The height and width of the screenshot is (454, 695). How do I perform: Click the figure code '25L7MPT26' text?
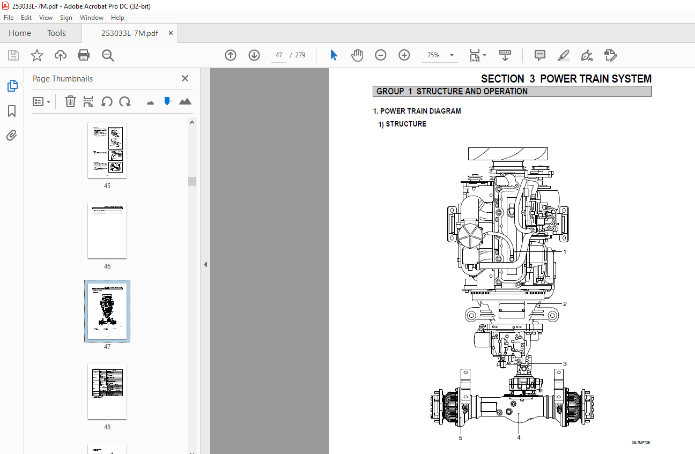(x=640, y=443)
